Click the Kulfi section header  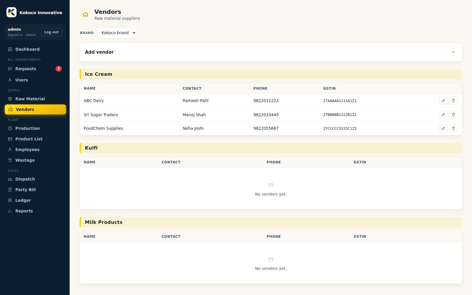click(271, 148)
